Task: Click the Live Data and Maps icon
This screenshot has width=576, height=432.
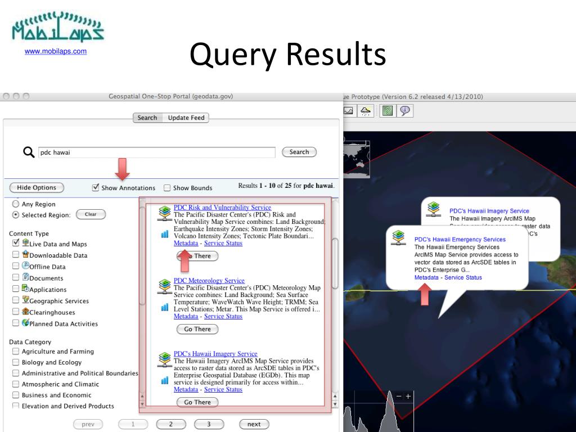Action: [x=25, y=242]
